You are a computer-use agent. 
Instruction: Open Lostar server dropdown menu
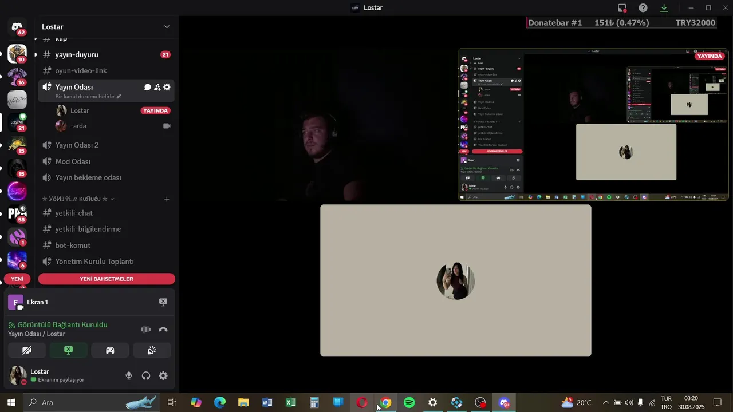pos(167,27)
